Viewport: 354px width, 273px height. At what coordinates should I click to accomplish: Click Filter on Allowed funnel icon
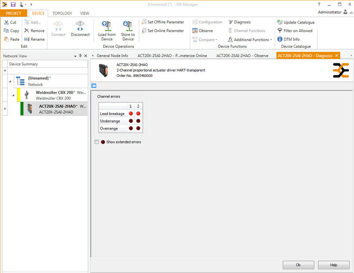(x=280, y=31)
